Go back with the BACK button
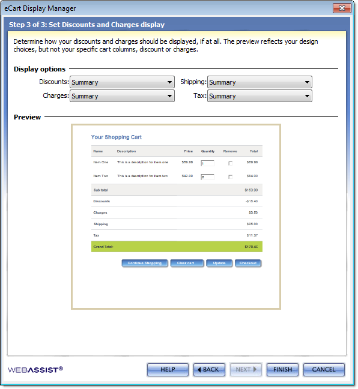The width and height of the screenshot is (358, 389). [209, 369]
